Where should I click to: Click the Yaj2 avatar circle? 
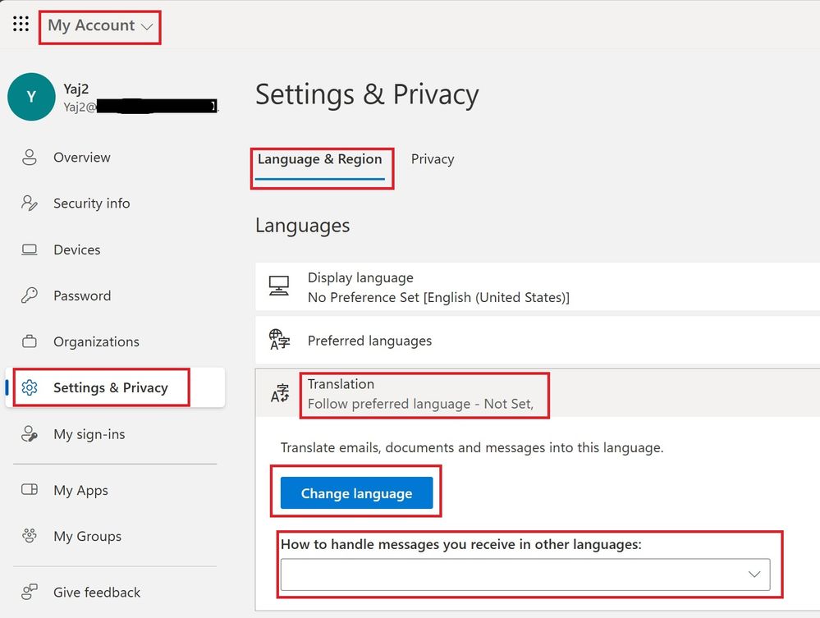tap(31, 97)
